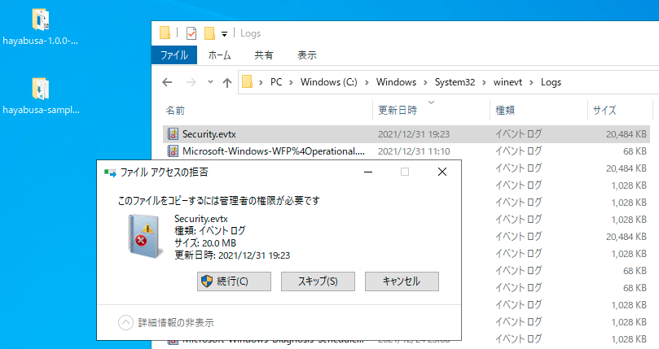The height and width of the screenshot is (349, 659).
Task: Expand the chevron after winevt breadcrumb
Action: pyautogui.click(x=531, y=82)
